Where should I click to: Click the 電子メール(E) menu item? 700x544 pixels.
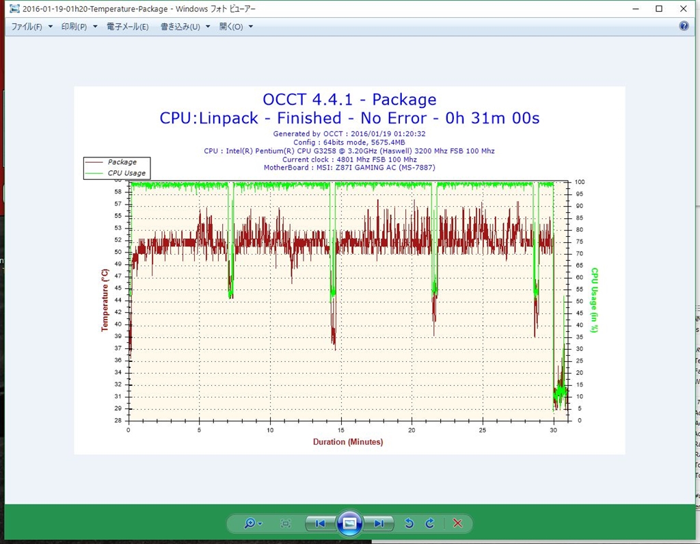(x=128, y=27)
